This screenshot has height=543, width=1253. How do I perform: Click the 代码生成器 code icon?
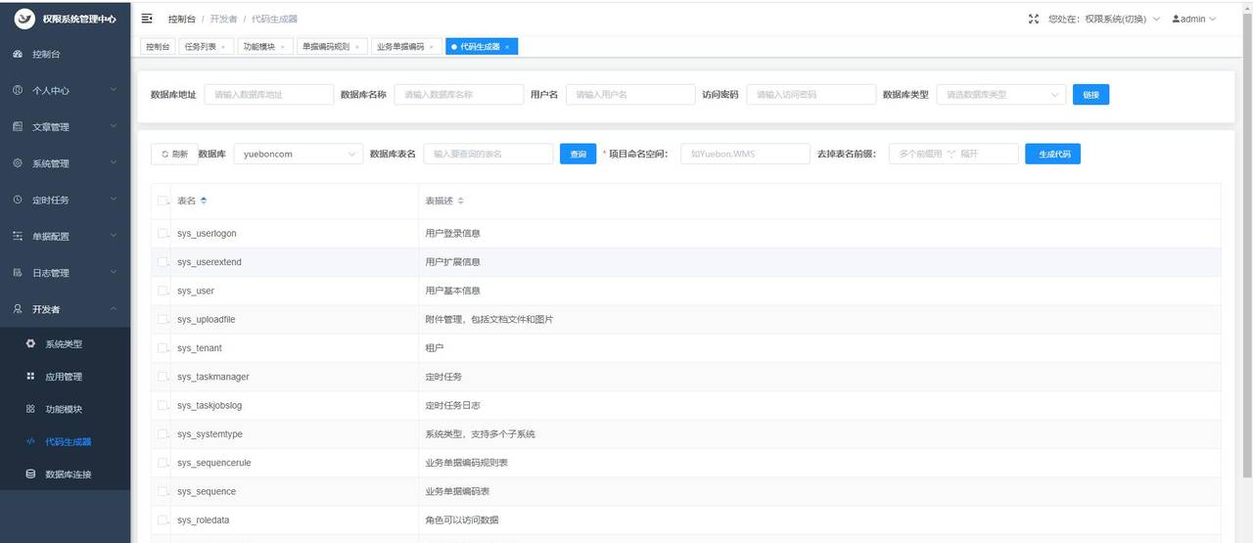(30, 441)
